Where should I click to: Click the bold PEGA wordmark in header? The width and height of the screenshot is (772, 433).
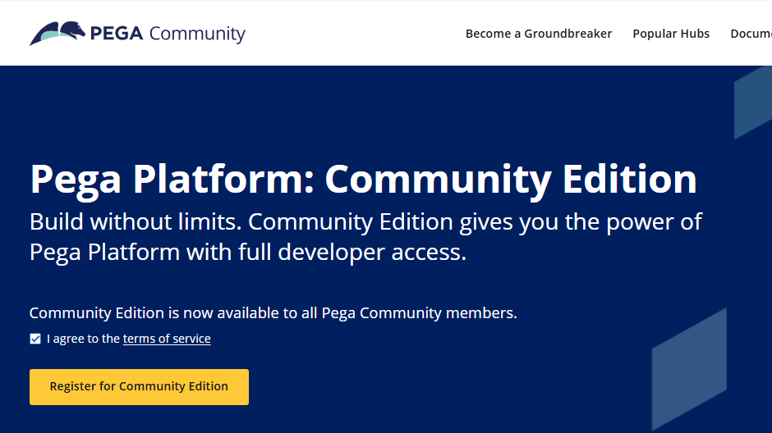click(116, 34)
